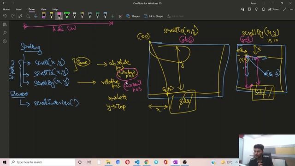
Task: Go back with the arrow
Action: (x=4, y=3)
